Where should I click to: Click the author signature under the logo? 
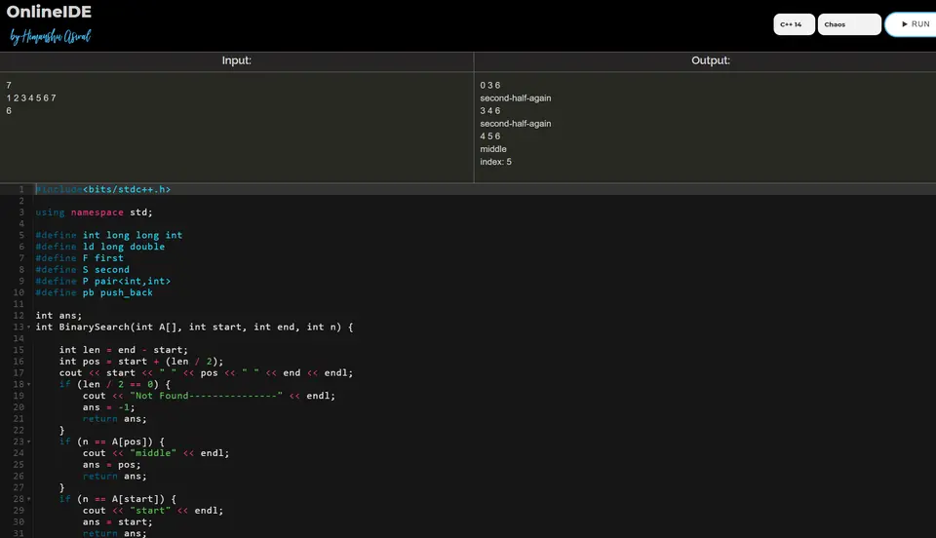click(x=50, y=36)
